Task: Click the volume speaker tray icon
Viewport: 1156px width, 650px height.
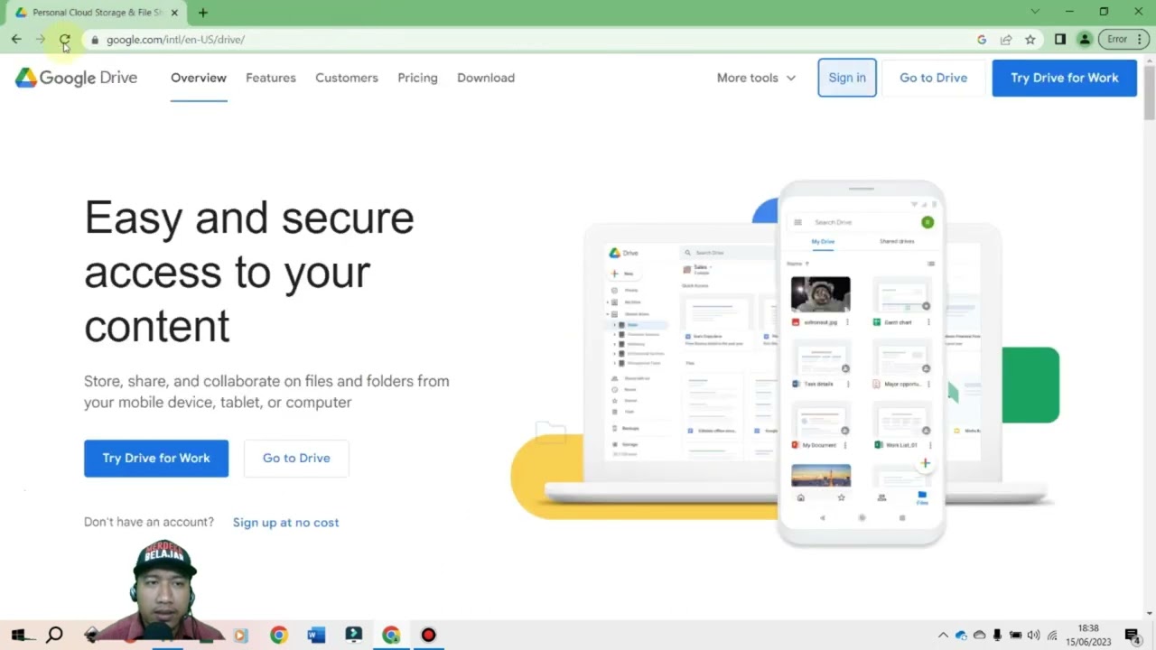Action: (1033, 636)
